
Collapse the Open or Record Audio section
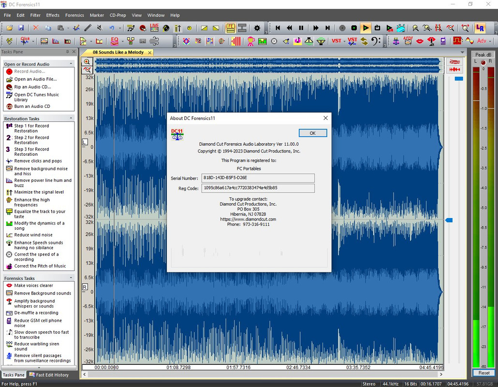pyautogui.click(x=71, y=64)
